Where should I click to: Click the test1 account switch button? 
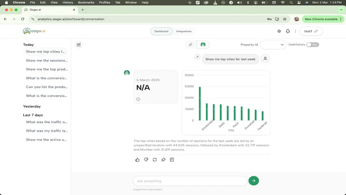311,31
